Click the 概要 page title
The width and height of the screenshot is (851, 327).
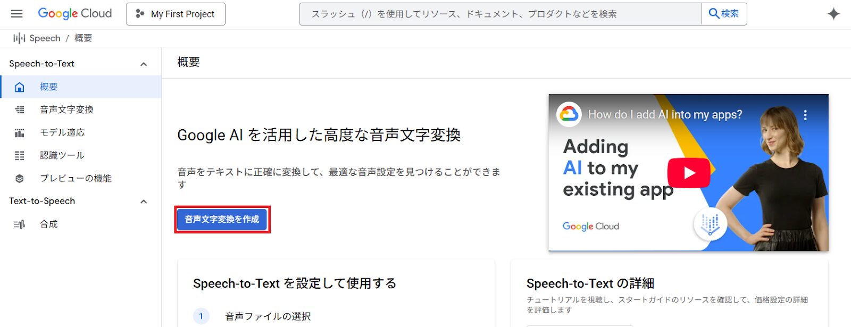(188, 62)
